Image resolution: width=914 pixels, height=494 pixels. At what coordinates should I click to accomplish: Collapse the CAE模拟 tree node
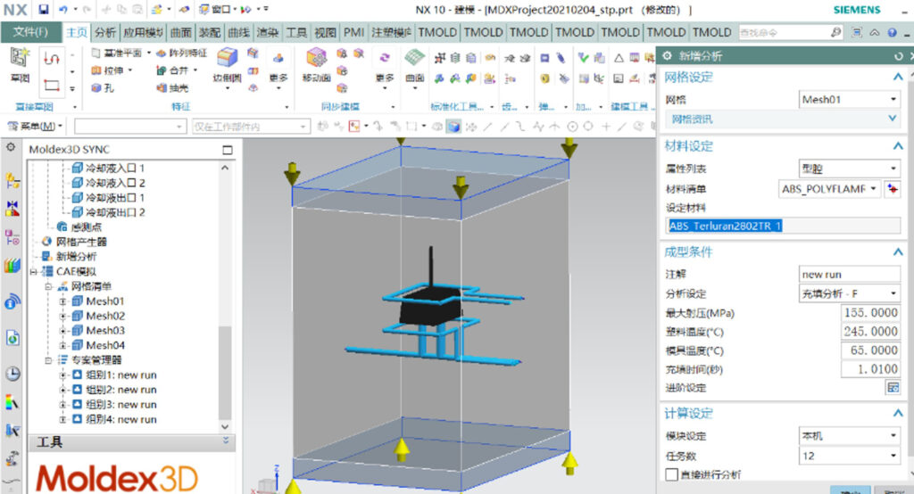tap(34, 271)
